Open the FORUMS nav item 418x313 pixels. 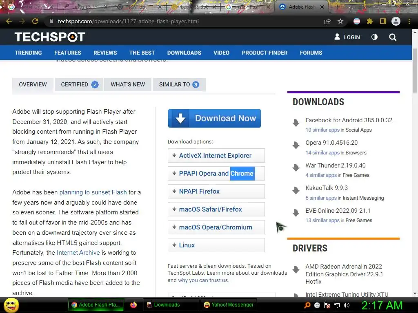pyautogui.click(x=311, y=53)
